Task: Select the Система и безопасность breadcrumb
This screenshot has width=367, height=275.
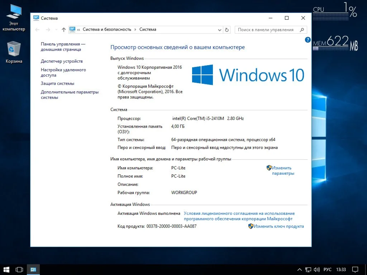Action: coord(107,29)
